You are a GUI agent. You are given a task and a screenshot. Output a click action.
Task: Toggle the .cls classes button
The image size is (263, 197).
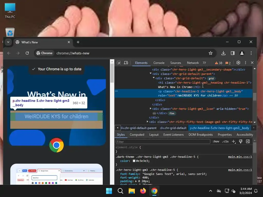coord(225,142)
